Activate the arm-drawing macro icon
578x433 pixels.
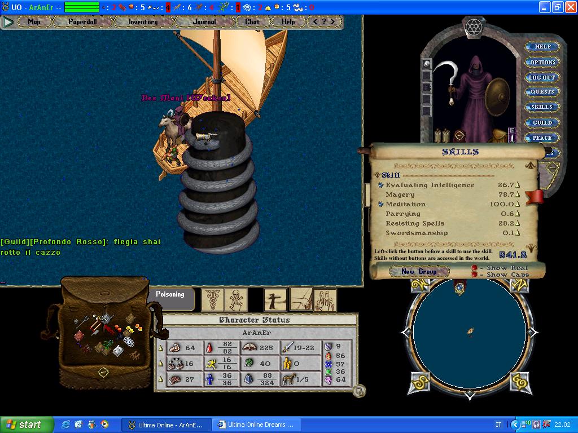tap(301, 299)
